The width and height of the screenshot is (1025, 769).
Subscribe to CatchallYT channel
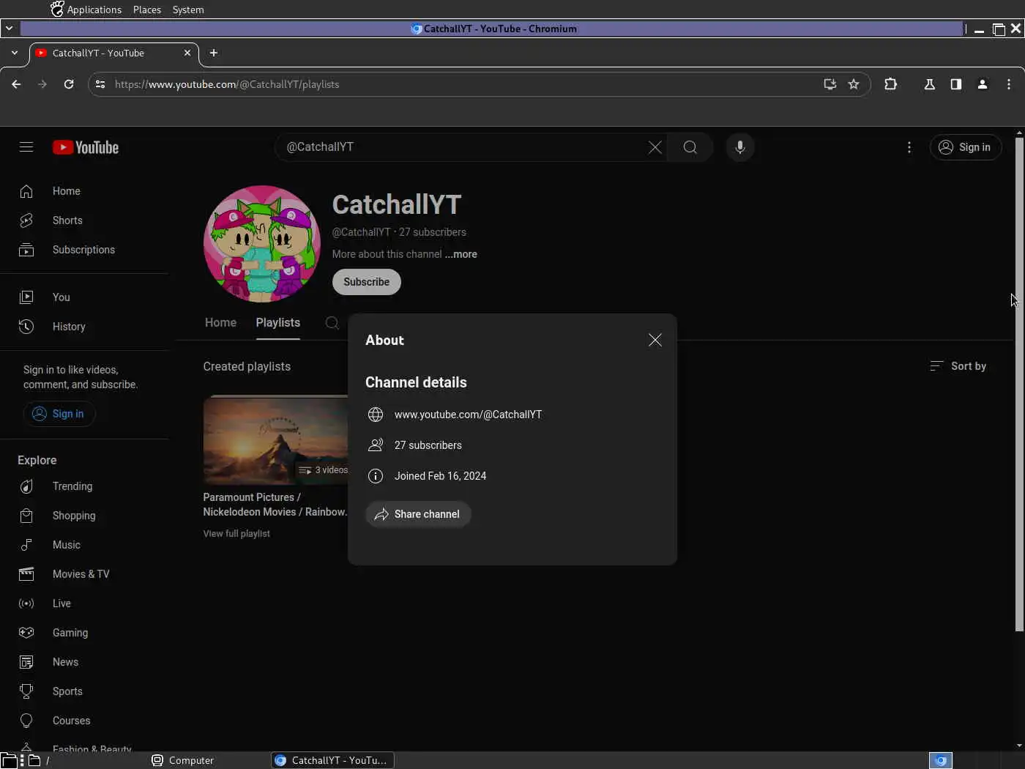366,282
